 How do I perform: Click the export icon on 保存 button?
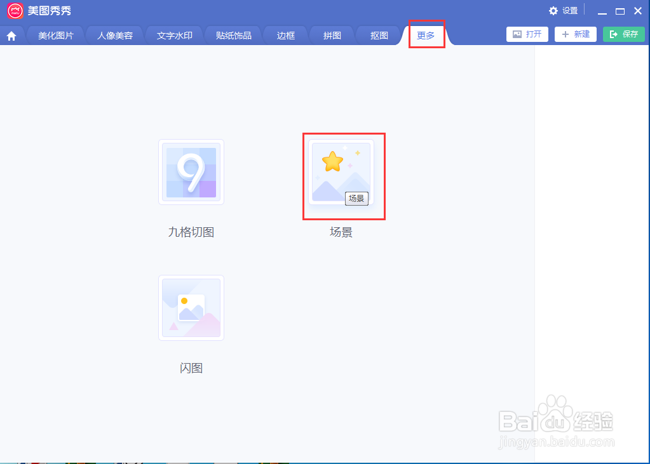click(614, 34)
